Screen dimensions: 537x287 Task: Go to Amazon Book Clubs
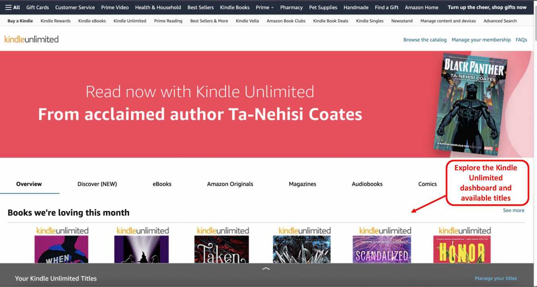(x=286, y=21)
